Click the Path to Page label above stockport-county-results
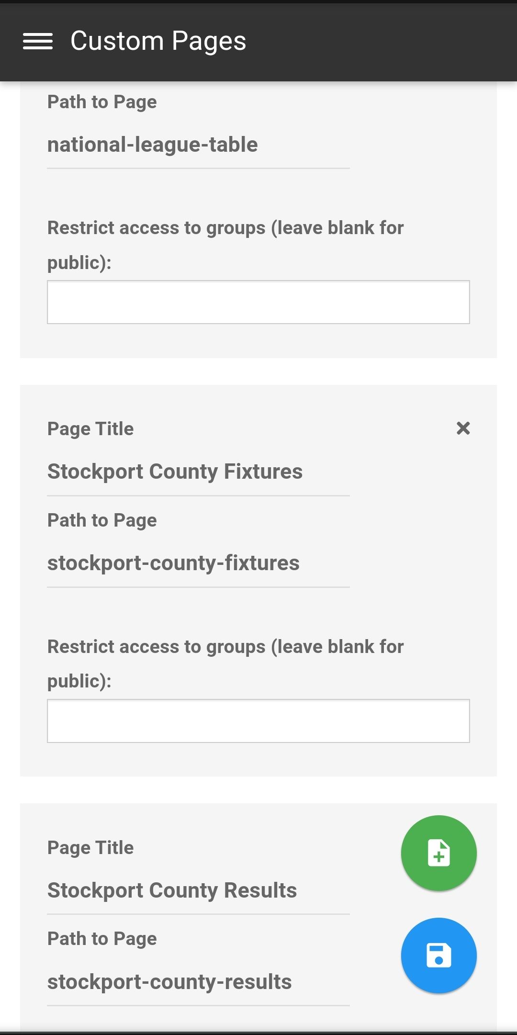 (x=102, y=939)
